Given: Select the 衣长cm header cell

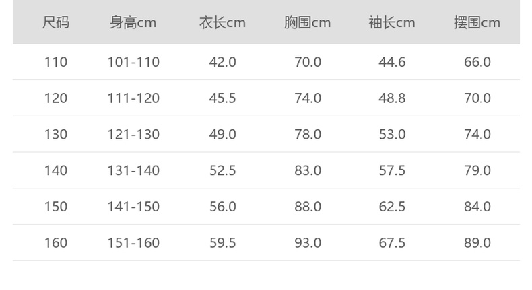Looking at the screenshot, I should pos(222,23).
